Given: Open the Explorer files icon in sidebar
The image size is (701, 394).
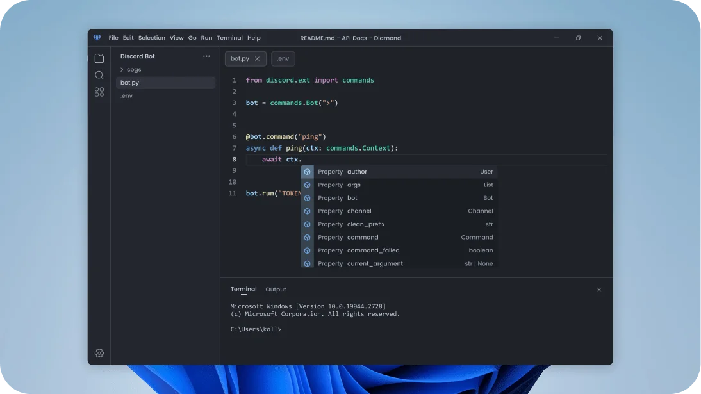Looking at the screenshot, I should coord(99,58).
